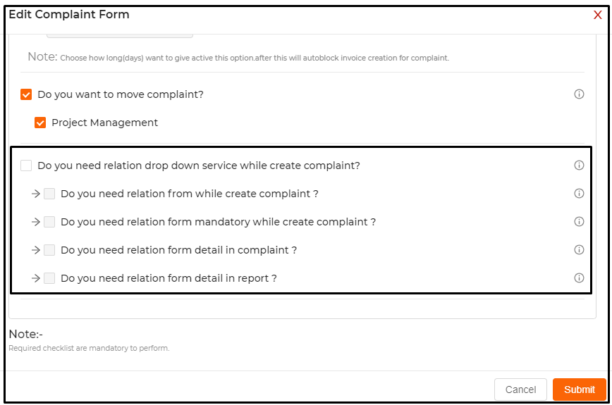Tick relation form mandatory checkbox
Image resolution: width=612 pixels, height=405 pixels.
point(49,222)
